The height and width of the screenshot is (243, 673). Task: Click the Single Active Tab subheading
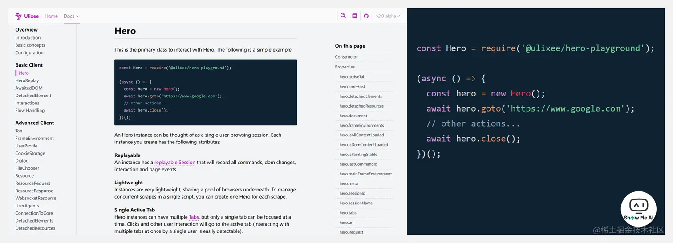tap(135, 210)
